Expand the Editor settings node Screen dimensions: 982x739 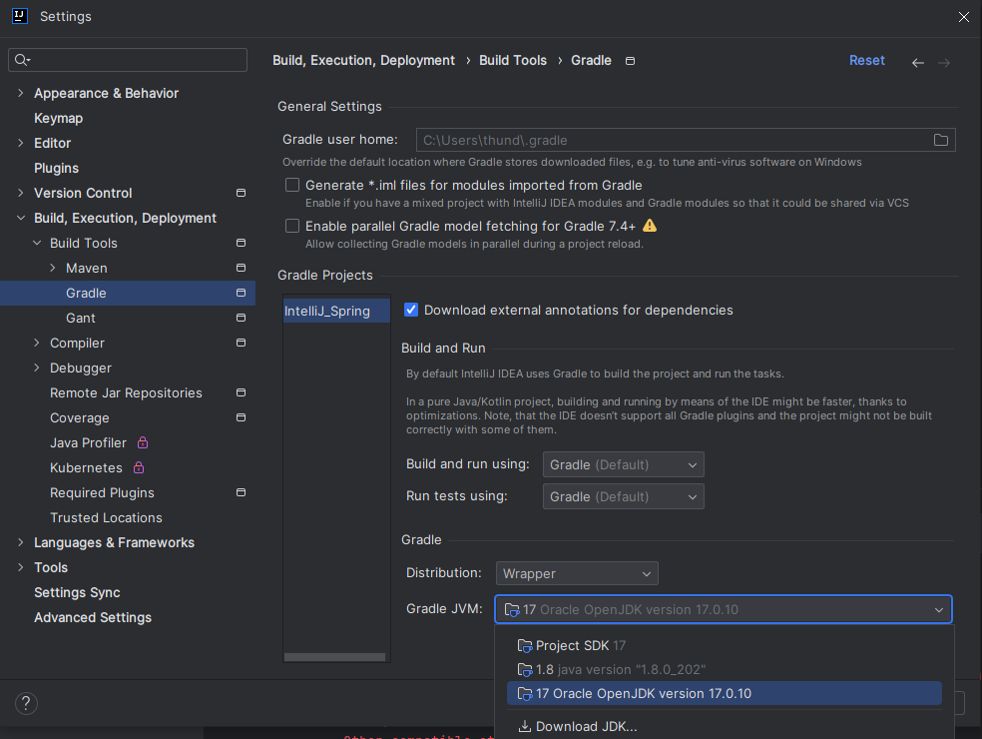coord(21,143)
